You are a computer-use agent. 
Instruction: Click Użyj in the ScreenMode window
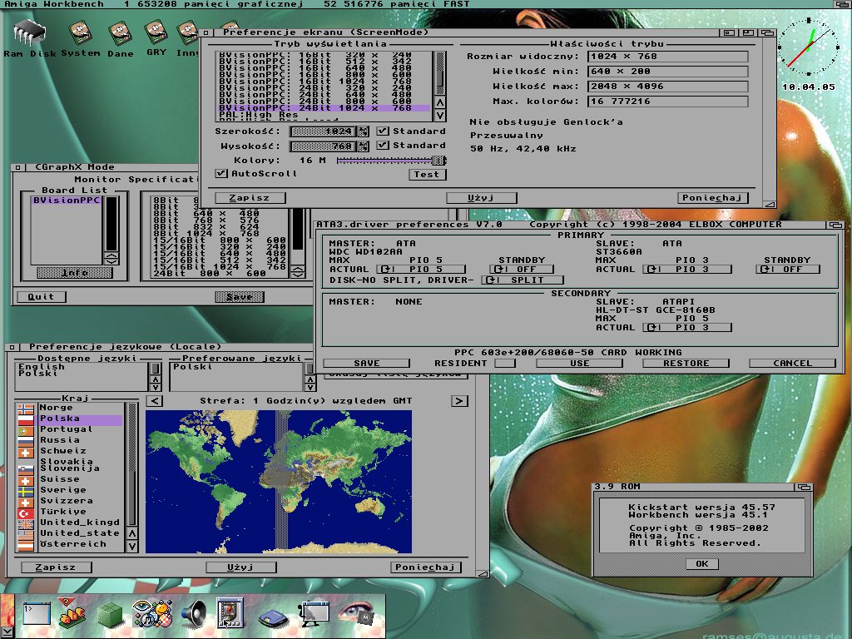pos(482,198)
